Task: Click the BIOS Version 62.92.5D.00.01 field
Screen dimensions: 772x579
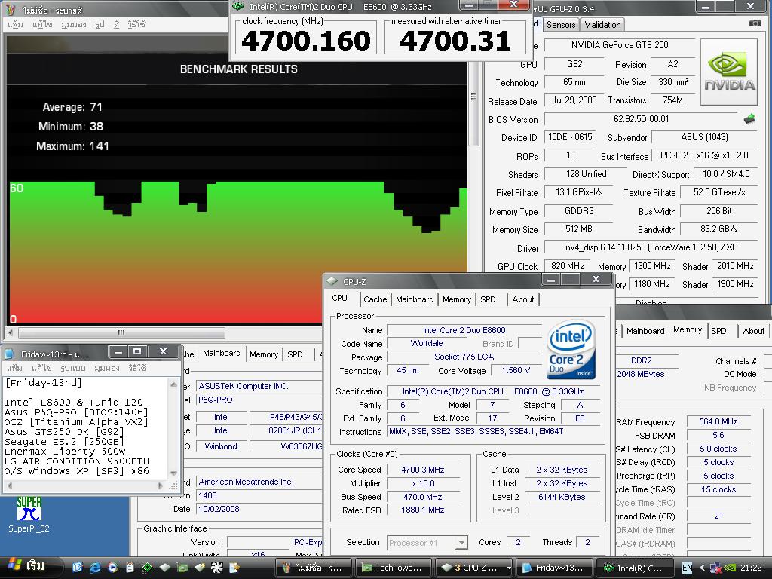Action: (641, 119)
